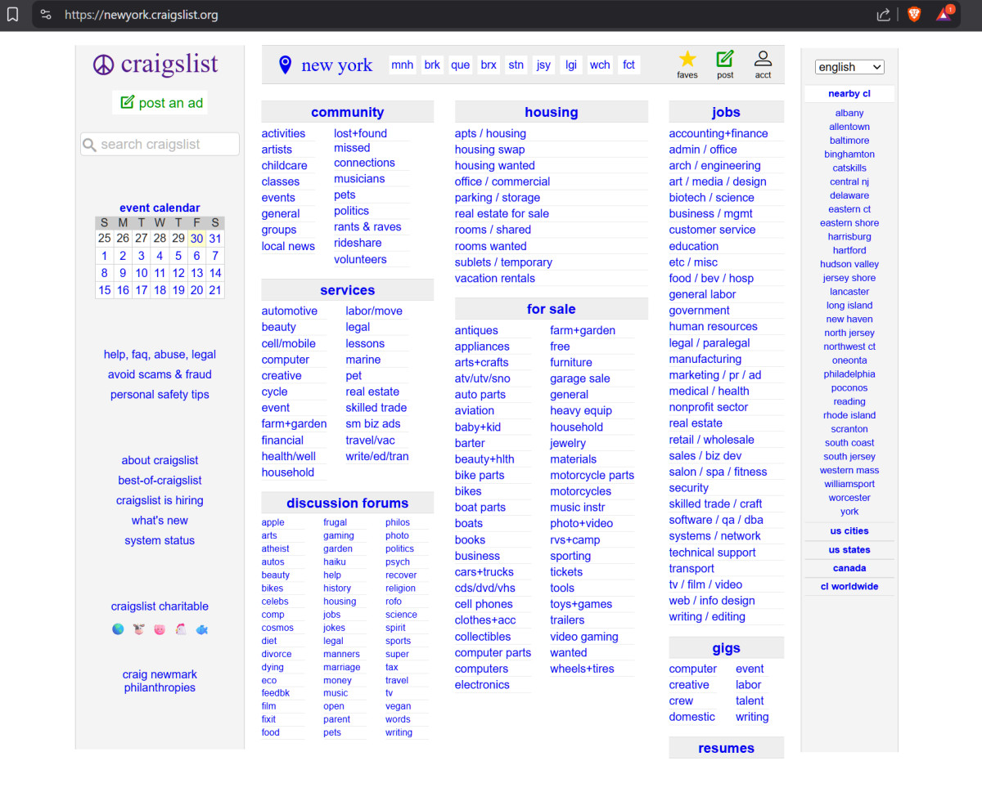Switch to the mnh area tab
This screenshot has height=810, width=982.
402,65
